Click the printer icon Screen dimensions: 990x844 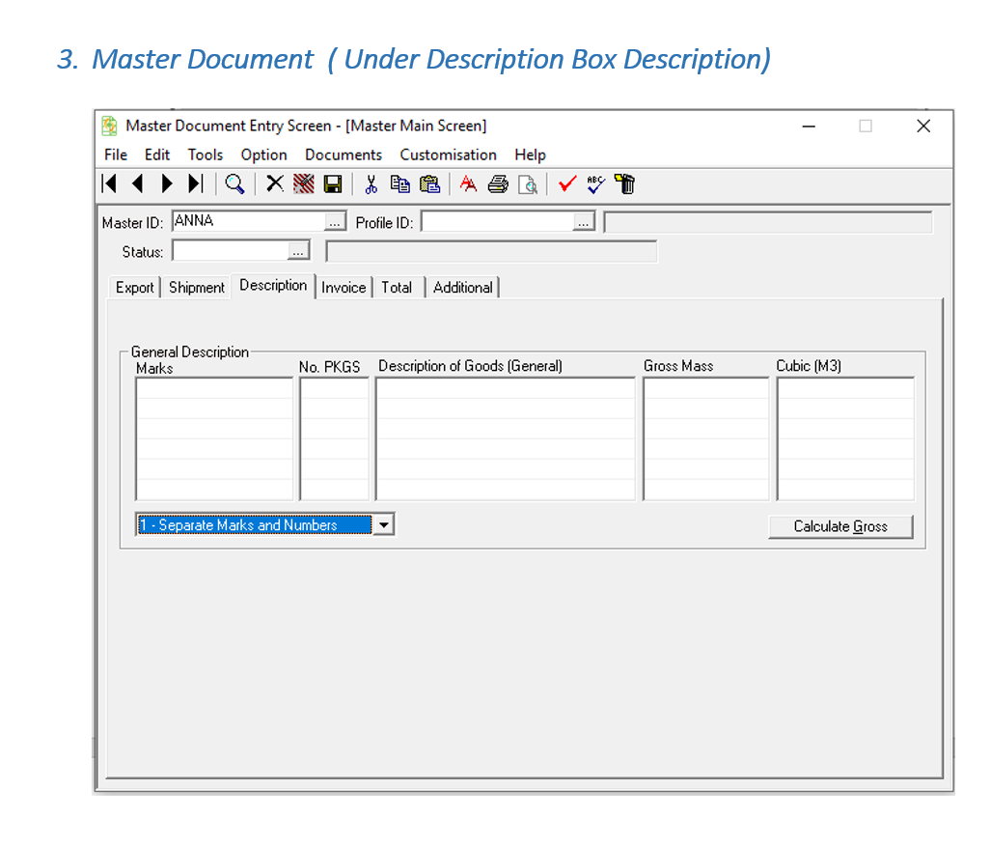pos(498,183)
